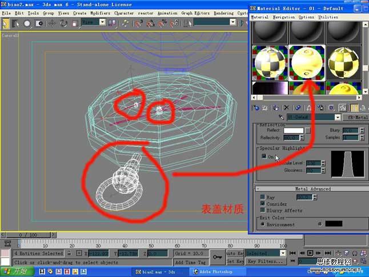The image size is (369, 277).
Task: Open reference coordinate system dropdown
Action: [x=102, y=22]
